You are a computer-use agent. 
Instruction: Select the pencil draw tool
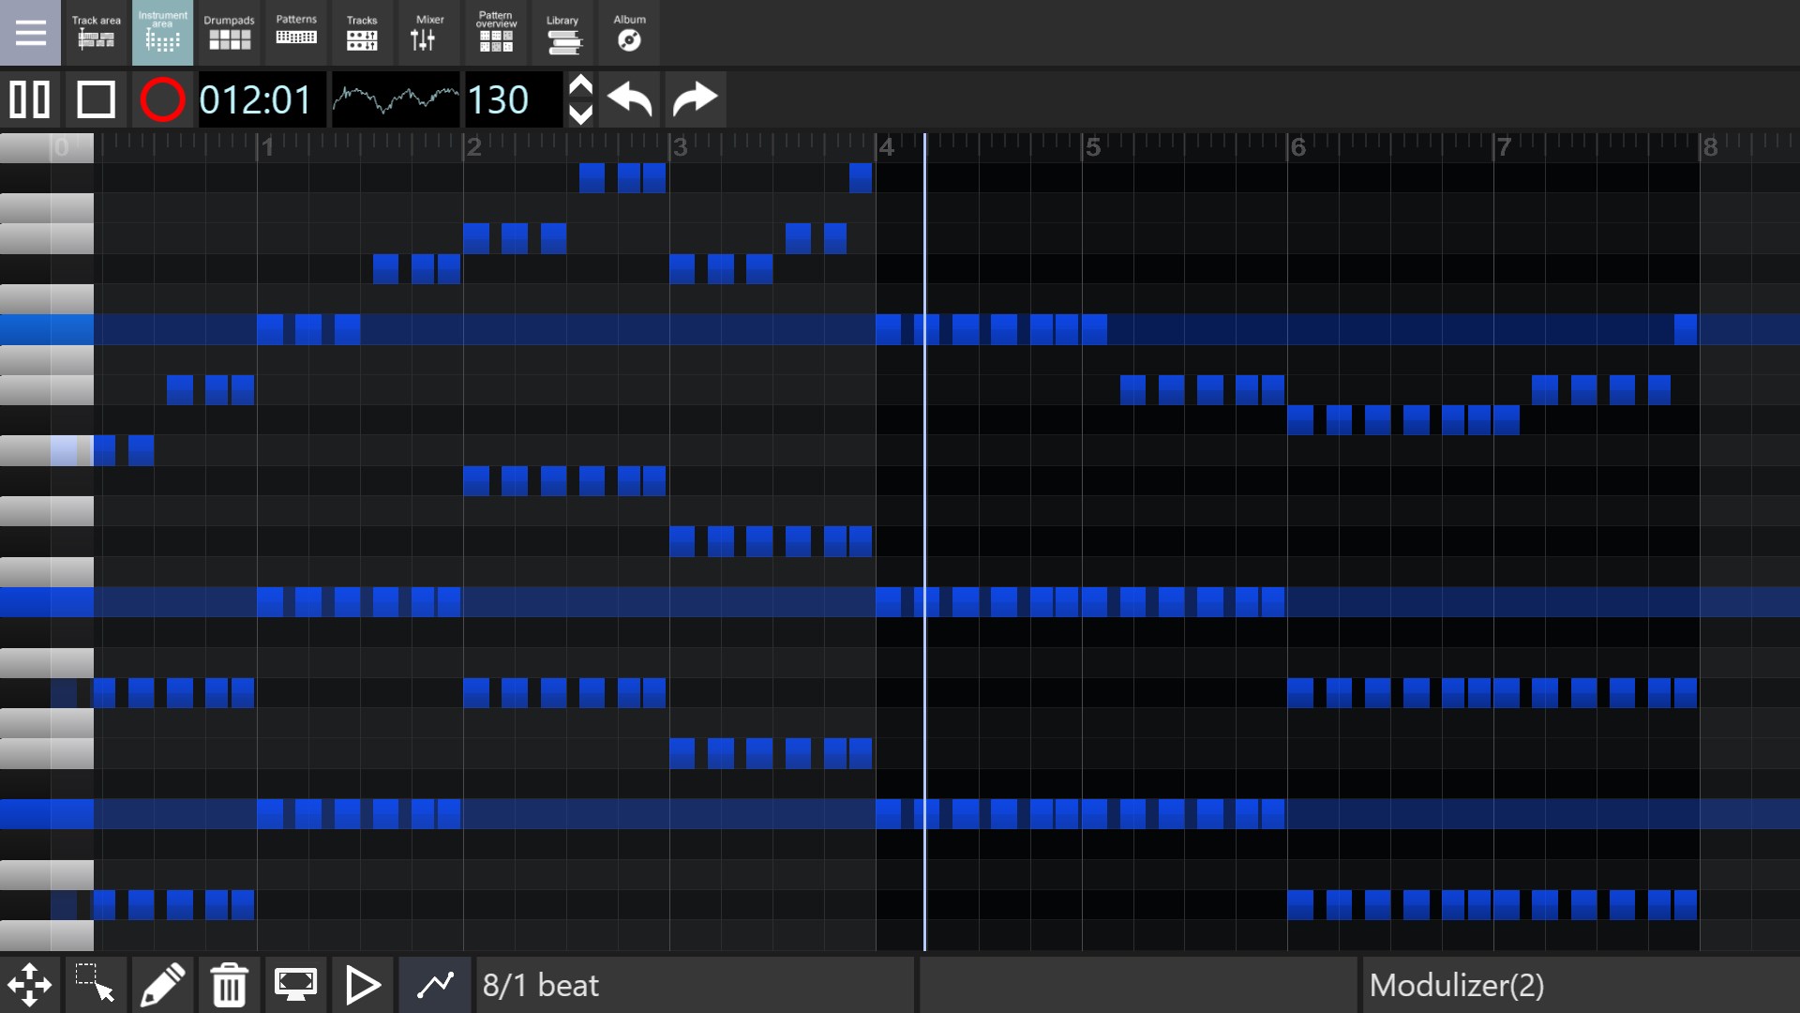[162, 984]
